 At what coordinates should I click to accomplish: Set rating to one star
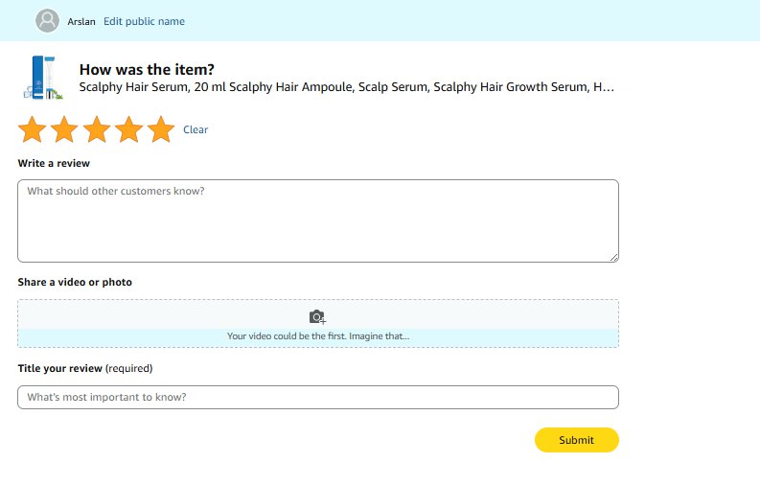pos(33,130)
